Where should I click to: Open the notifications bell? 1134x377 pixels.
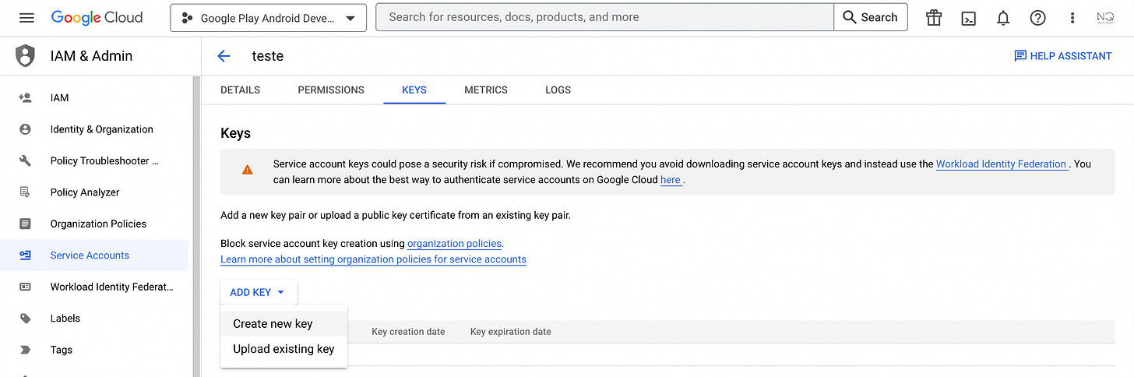point(1003,18)
